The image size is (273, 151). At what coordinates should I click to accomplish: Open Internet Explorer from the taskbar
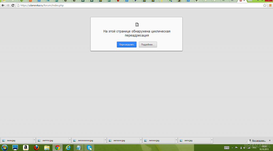[68, 148]
